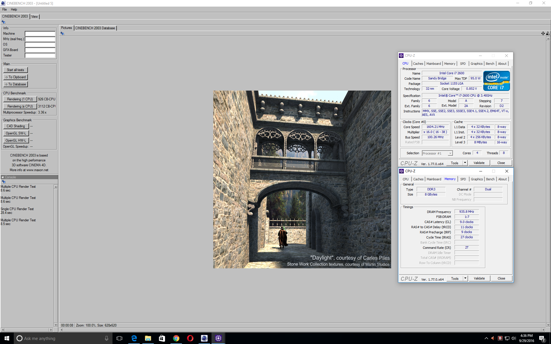551x344 pixels.
Task: Click the Intel Core i7 logo in CPU-Z
Action: (x=496, y=81)
